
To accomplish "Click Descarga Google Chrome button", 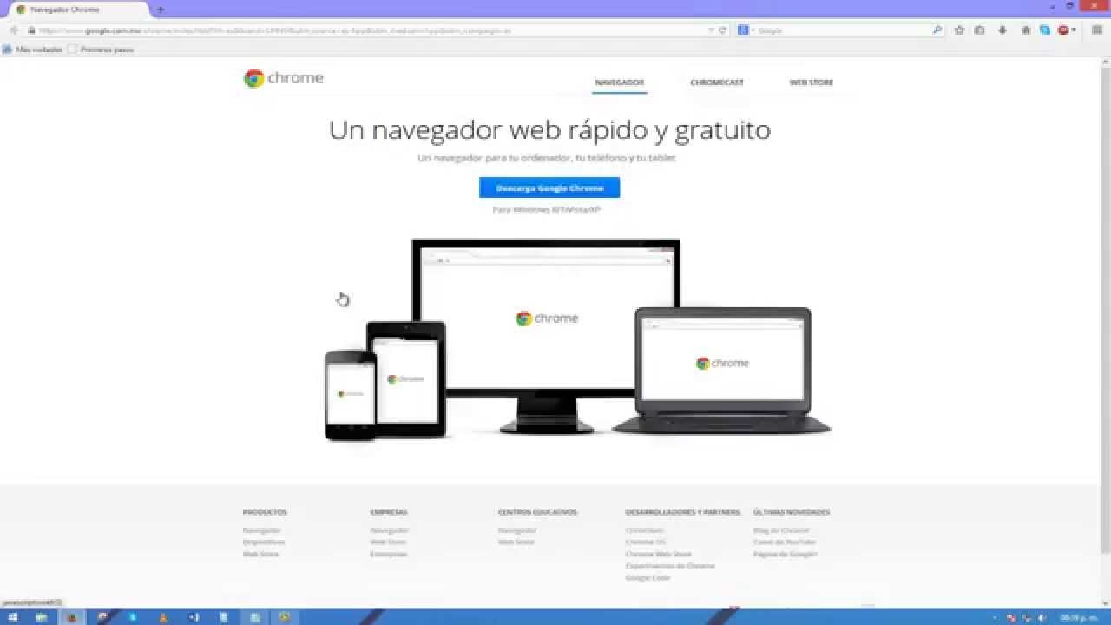I will 549,187.
